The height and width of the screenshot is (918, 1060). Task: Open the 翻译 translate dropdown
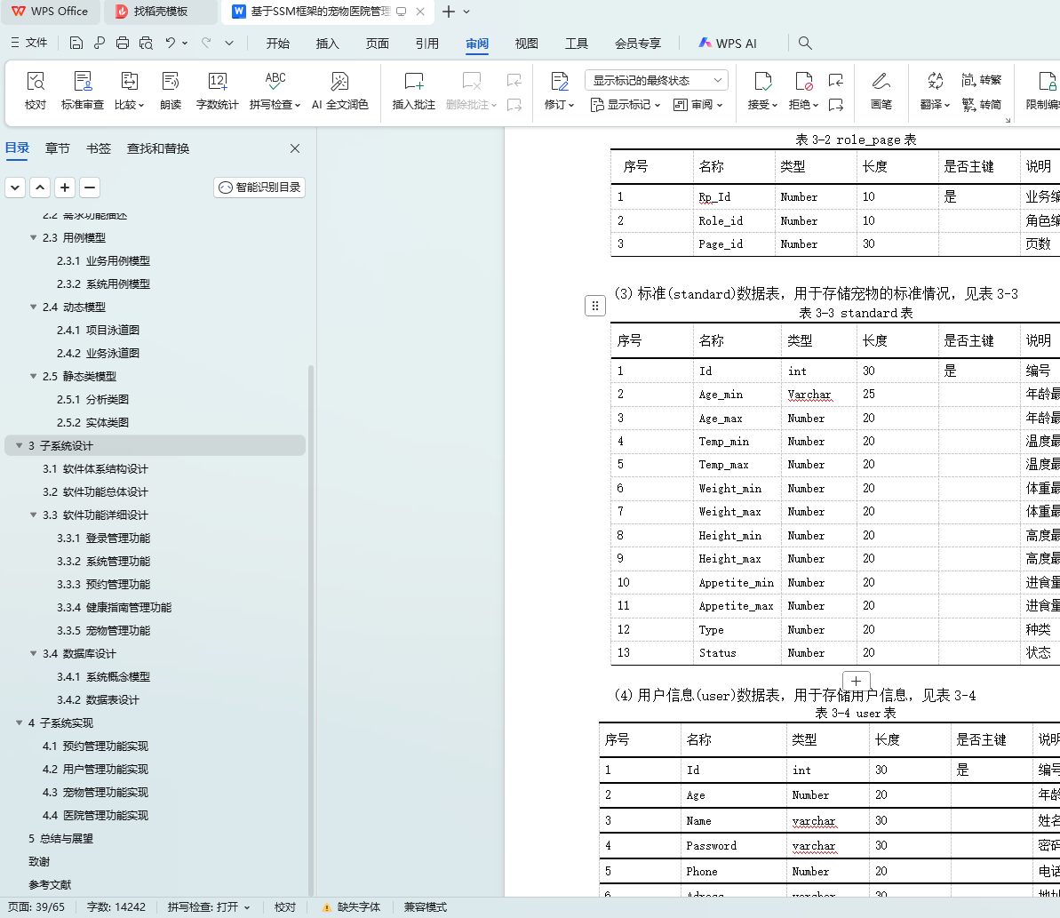[x=935, y=105]
